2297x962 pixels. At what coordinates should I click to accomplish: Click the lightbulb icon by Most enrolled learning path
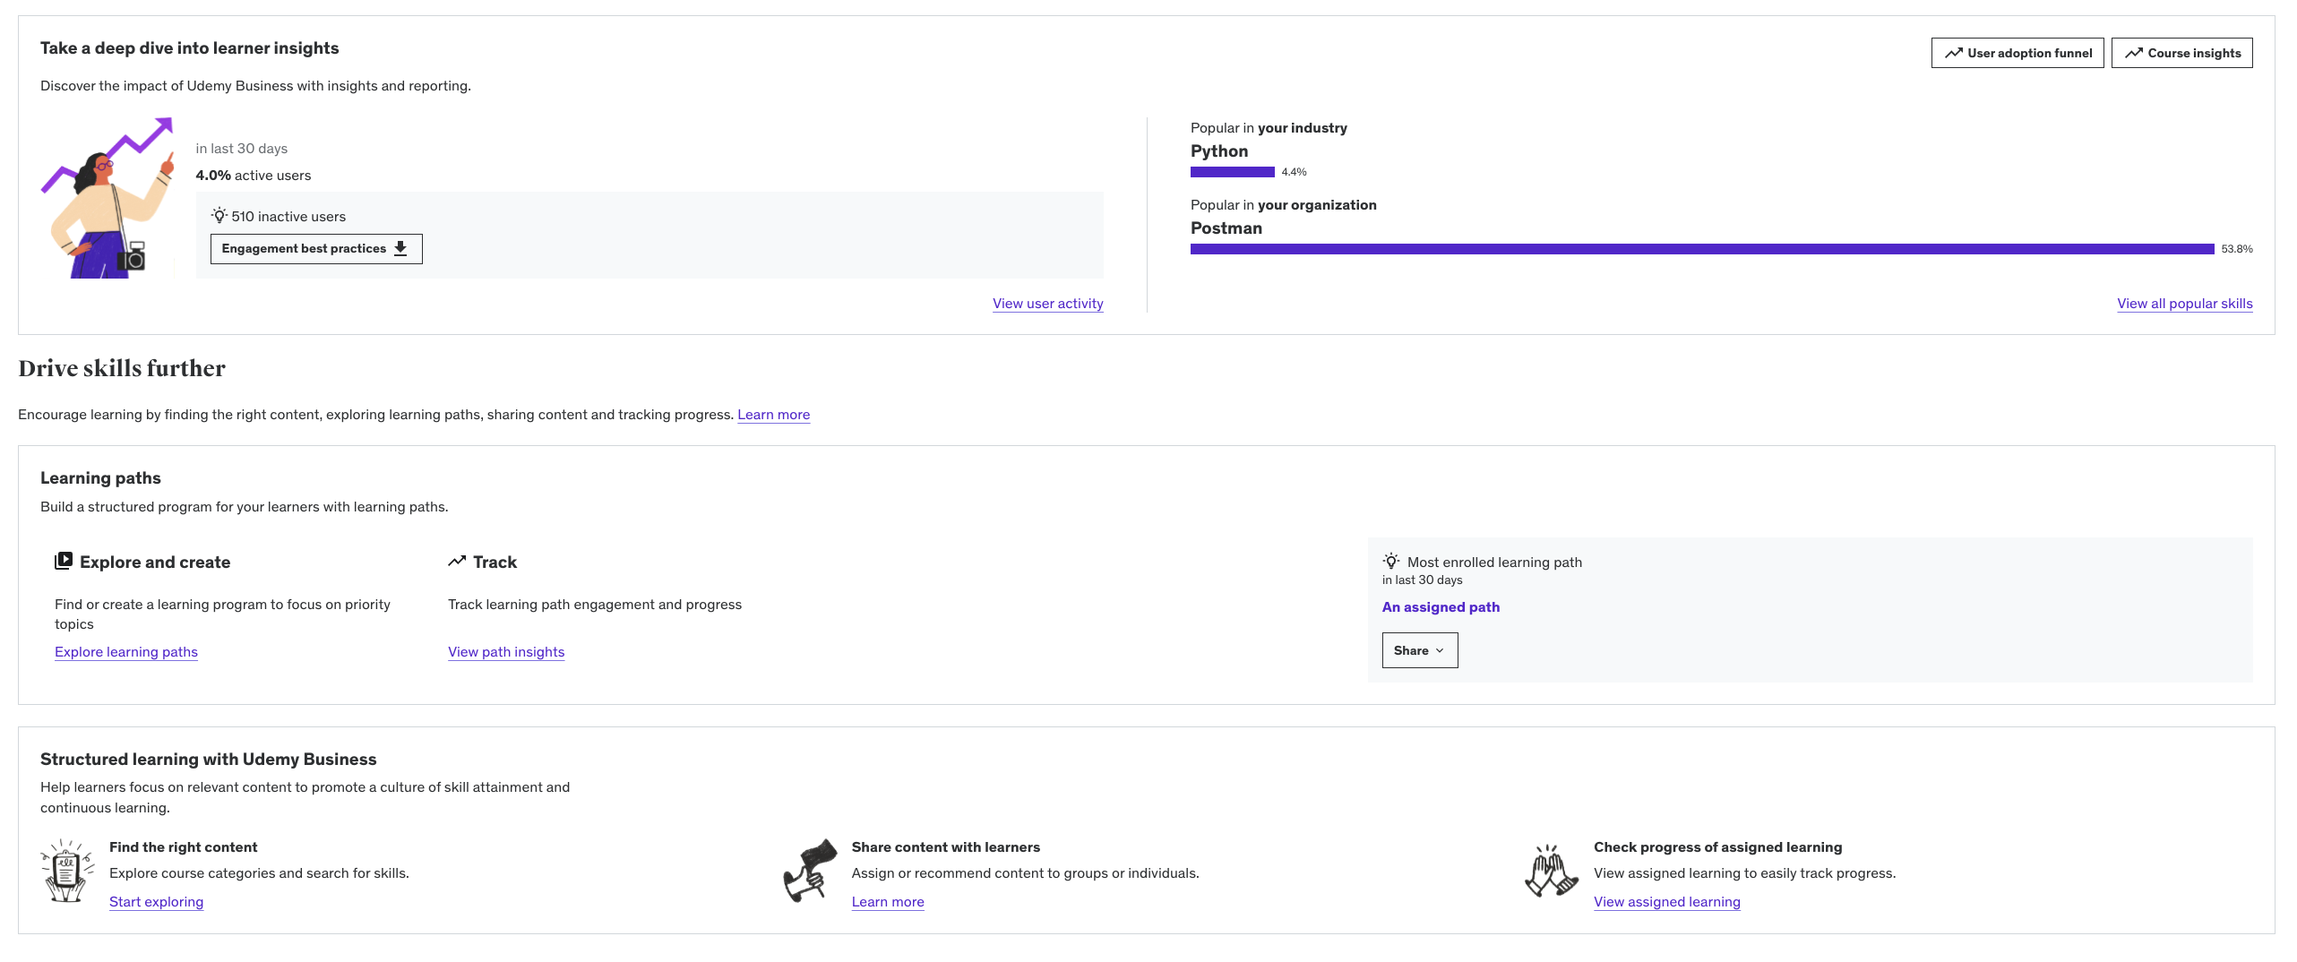[x=1390, y=562]
